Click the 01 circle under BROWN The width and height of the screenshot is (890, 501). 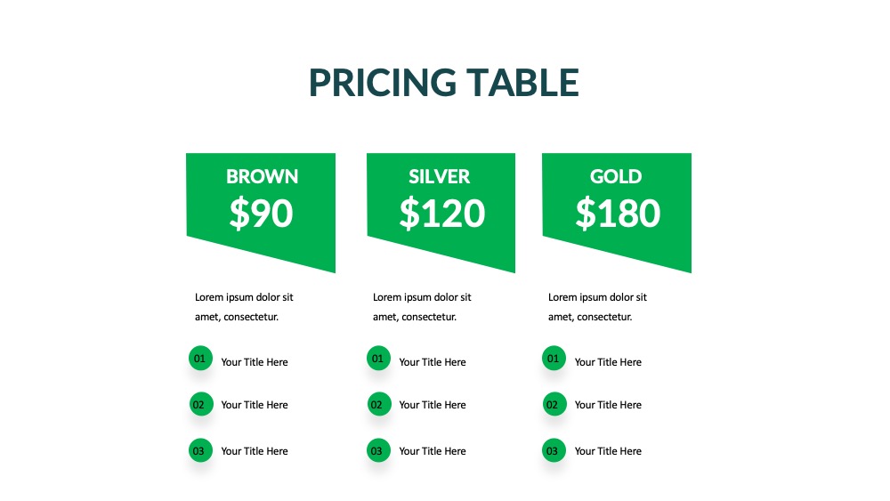(200, 358)
